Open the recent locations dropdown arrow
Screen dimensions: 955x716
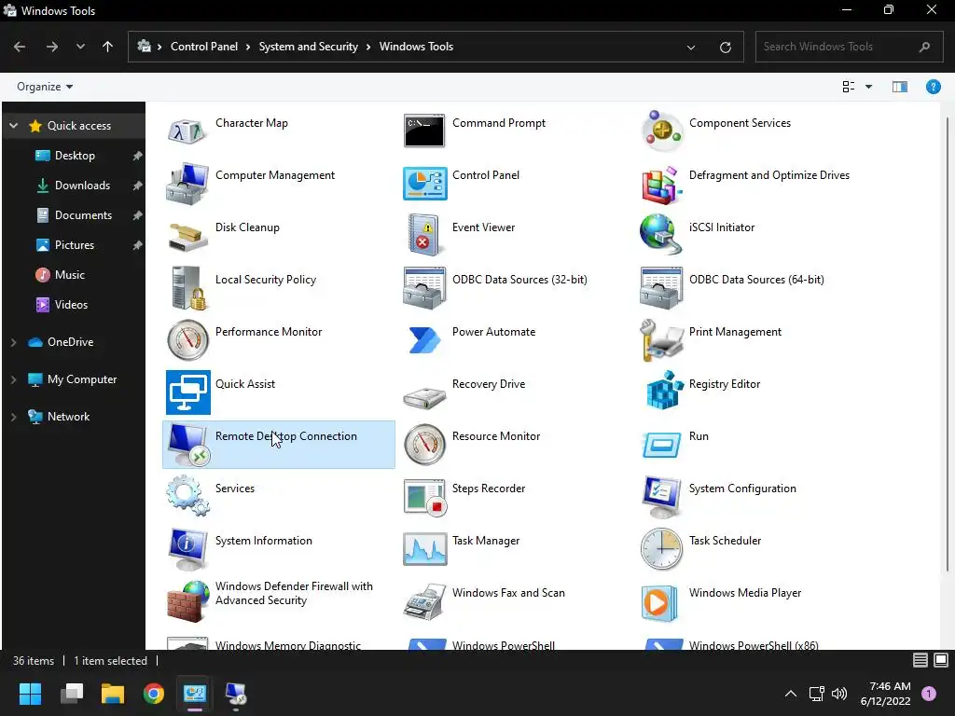pos(80,47)
